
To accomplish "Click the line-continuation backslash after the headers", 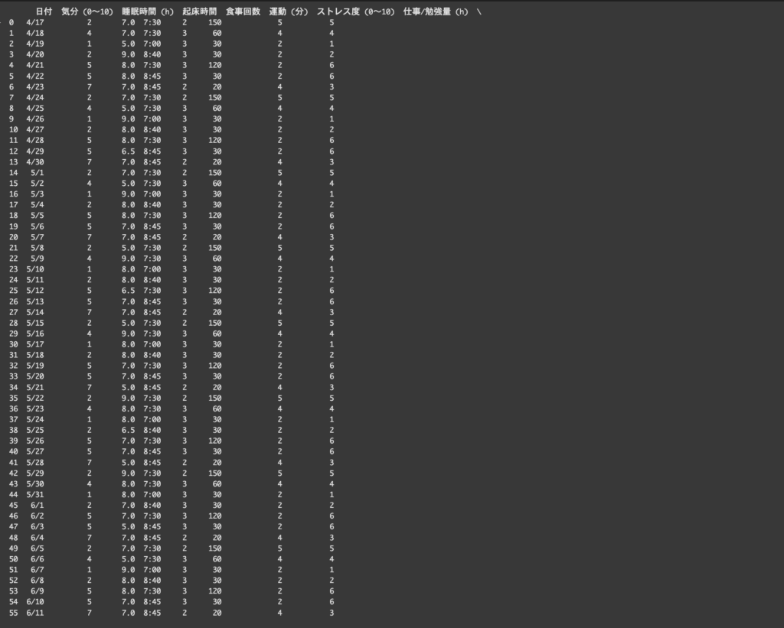I will coord(479,11).
